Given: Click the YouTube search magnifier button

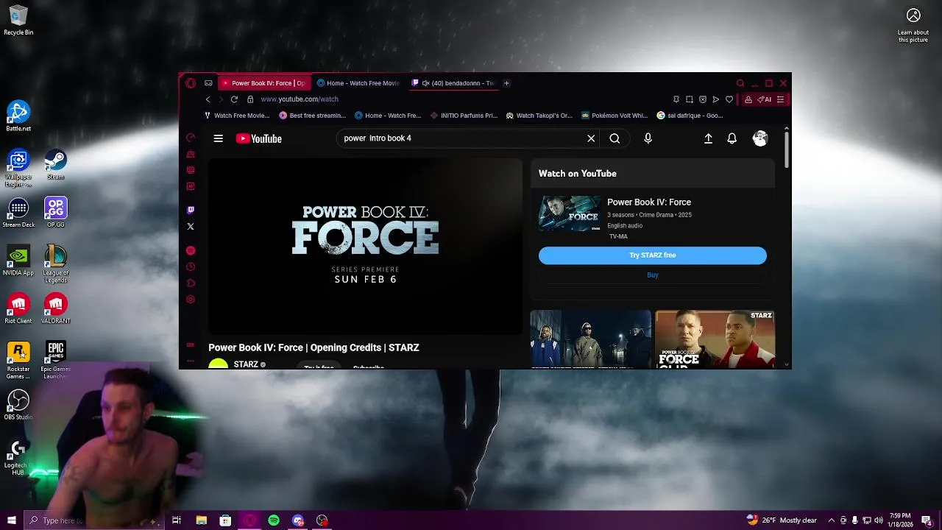Looking at the screenshot, I should 615,138.
